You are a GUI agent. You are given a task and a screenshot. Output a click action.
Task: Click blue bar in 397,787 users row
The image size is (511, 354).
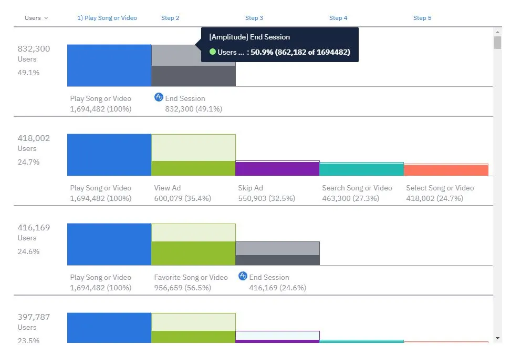(x=109, y=328)
